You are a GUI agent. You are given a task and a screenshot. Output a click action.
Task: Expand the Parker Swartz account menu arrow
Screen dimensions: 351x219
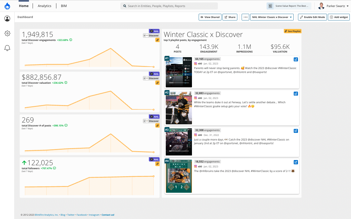point(348,6)
